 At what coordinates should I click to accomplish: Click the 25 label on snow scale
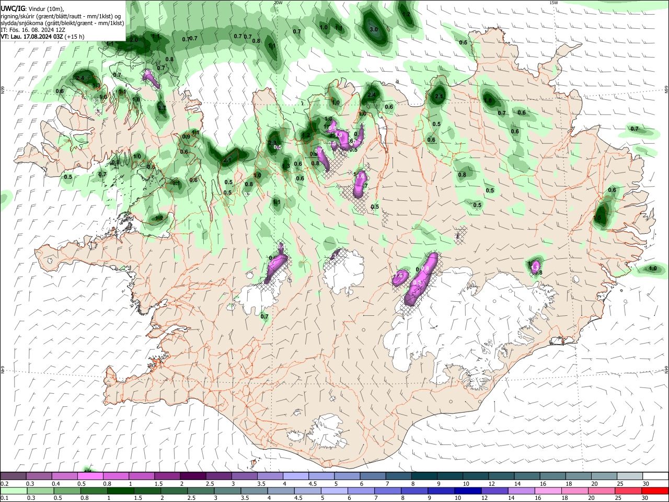620,484
